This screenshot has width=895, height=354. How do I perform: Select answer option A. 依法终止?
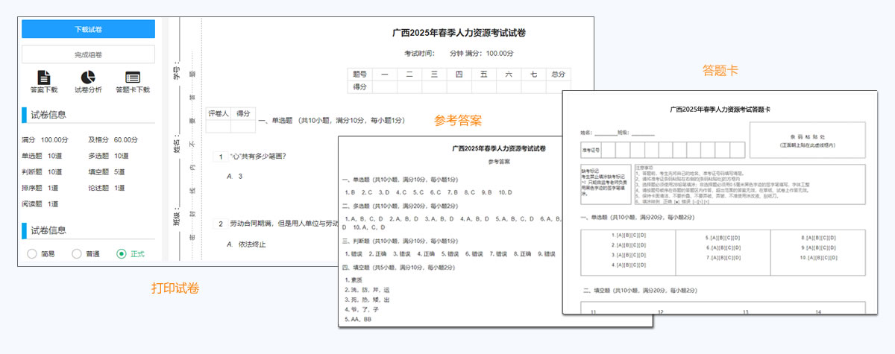[246, 244]
